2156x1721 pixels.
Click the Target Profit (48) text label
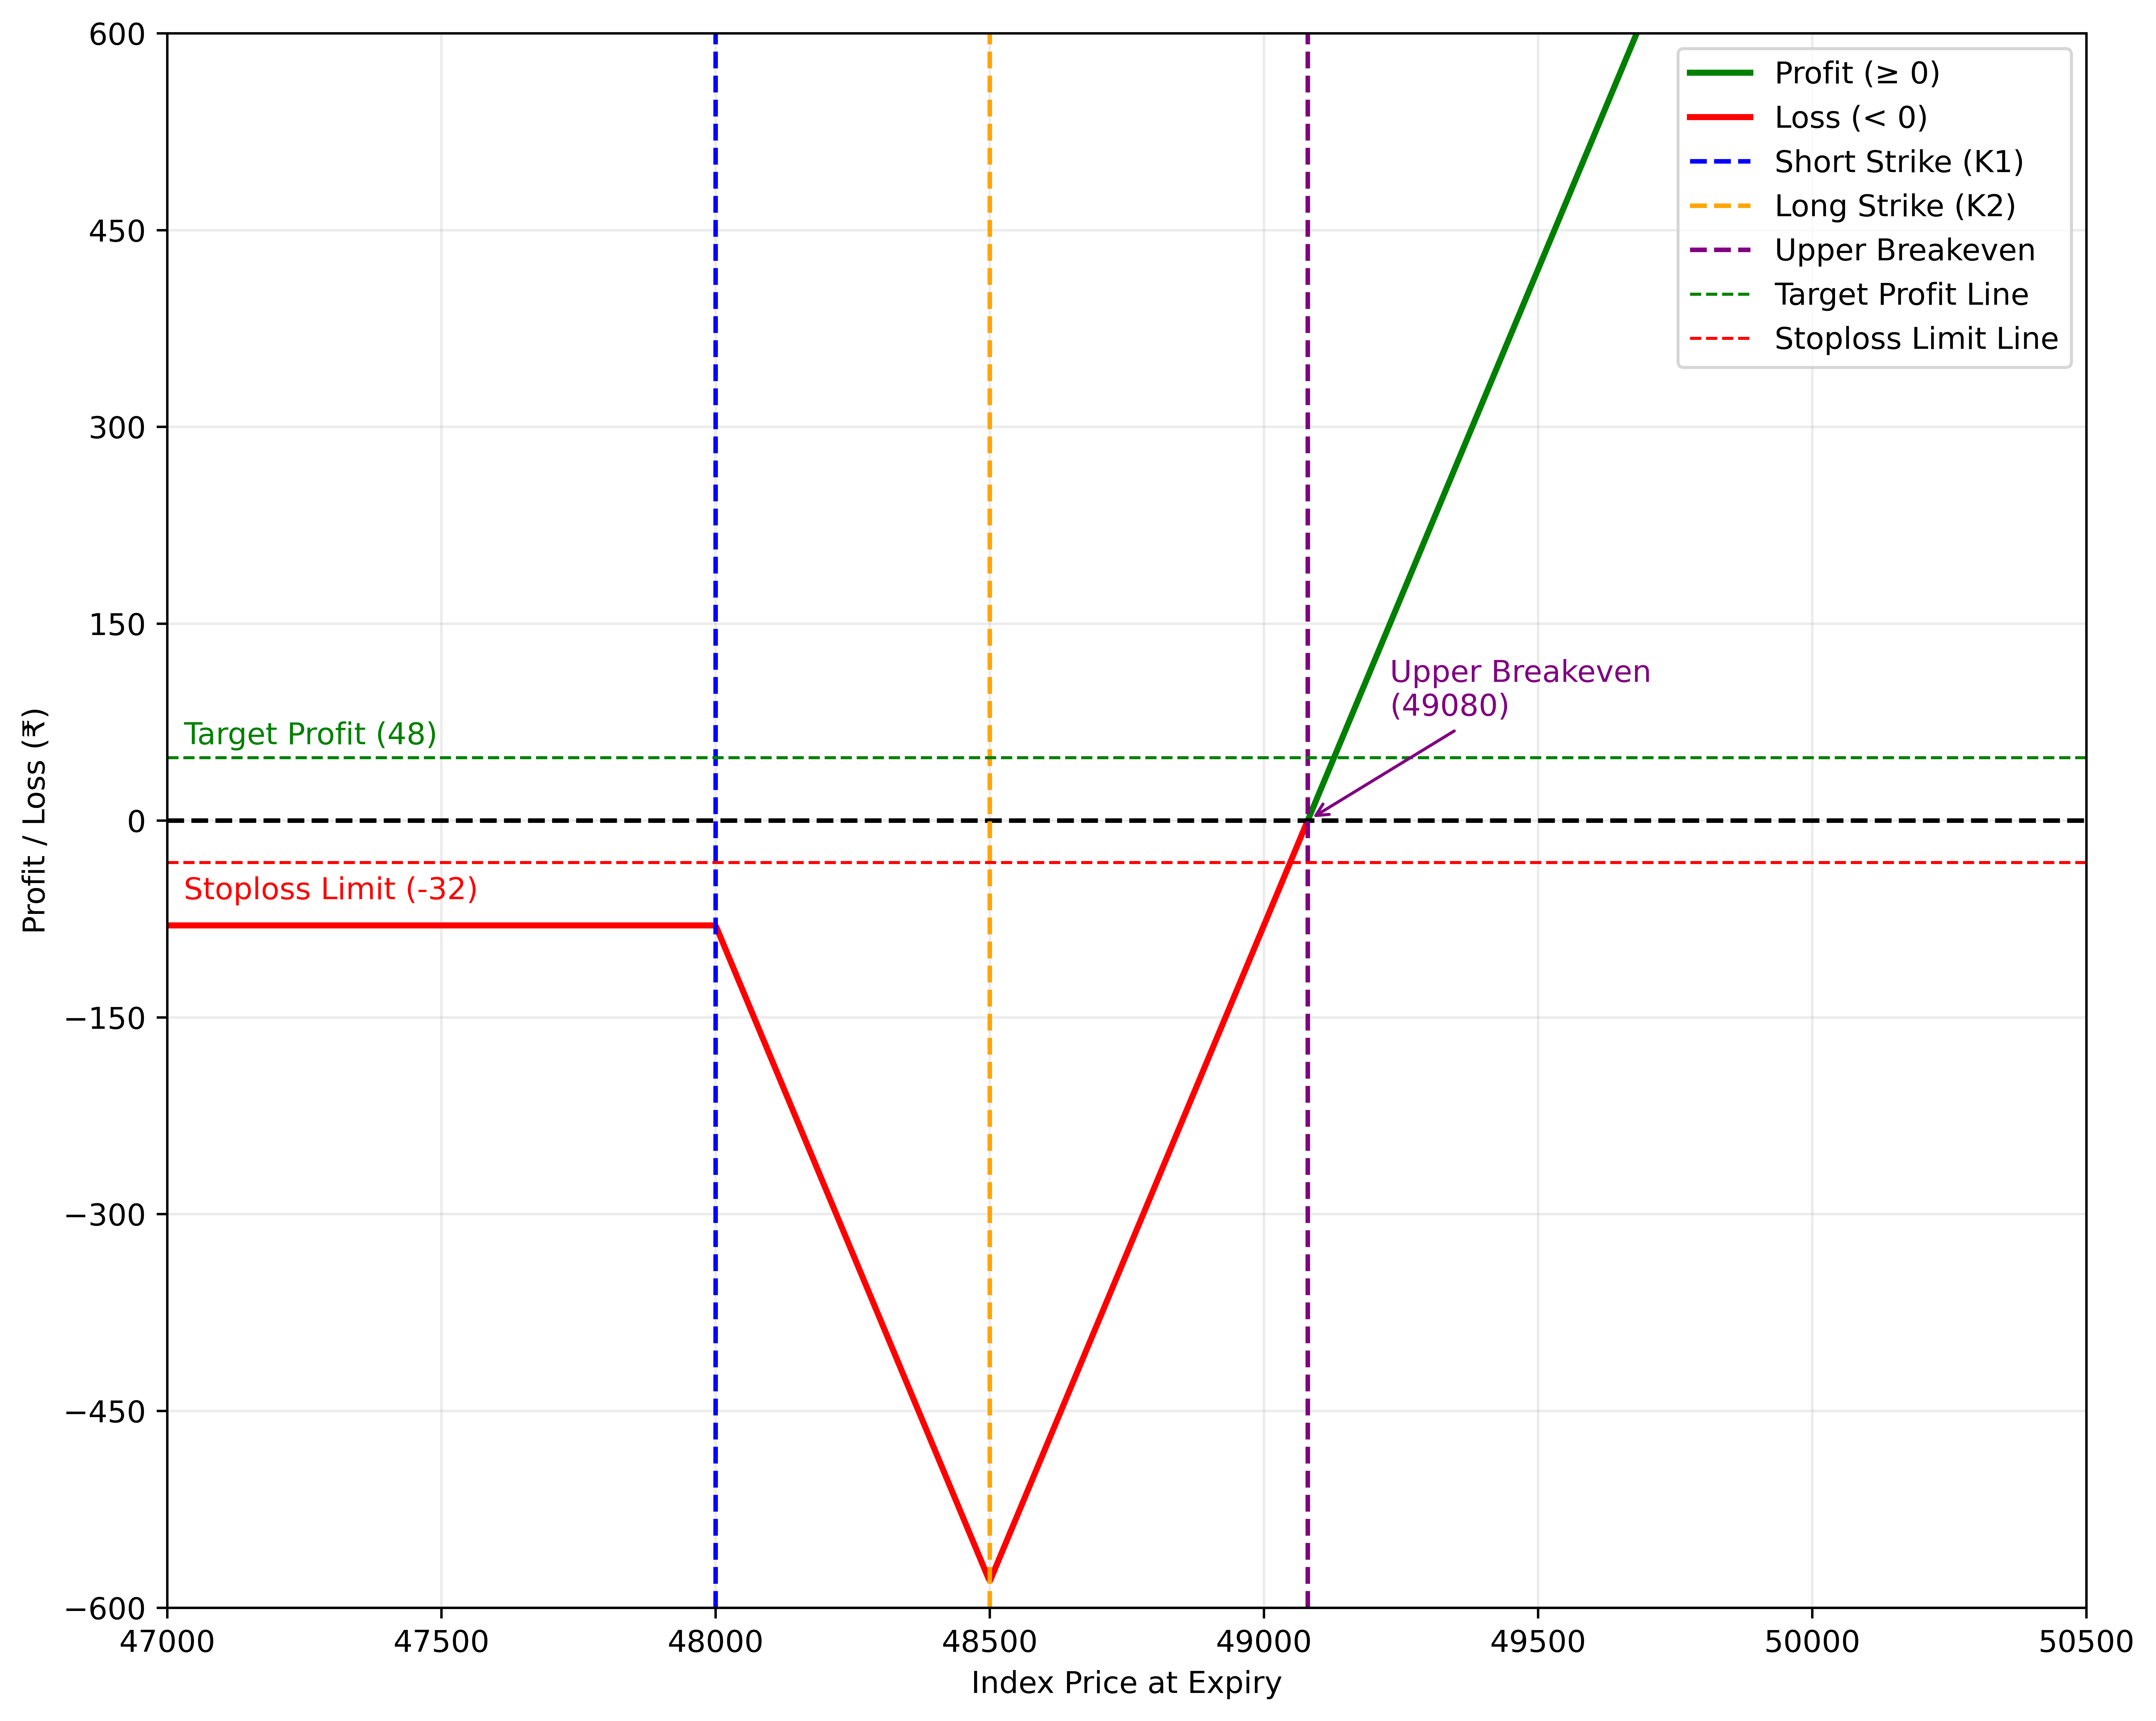tap(310, 734)
